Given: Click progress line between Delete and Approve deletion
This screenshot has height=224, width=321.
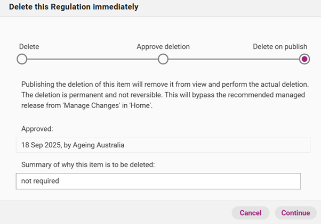Looking at the screenshot, I should 92,59.
